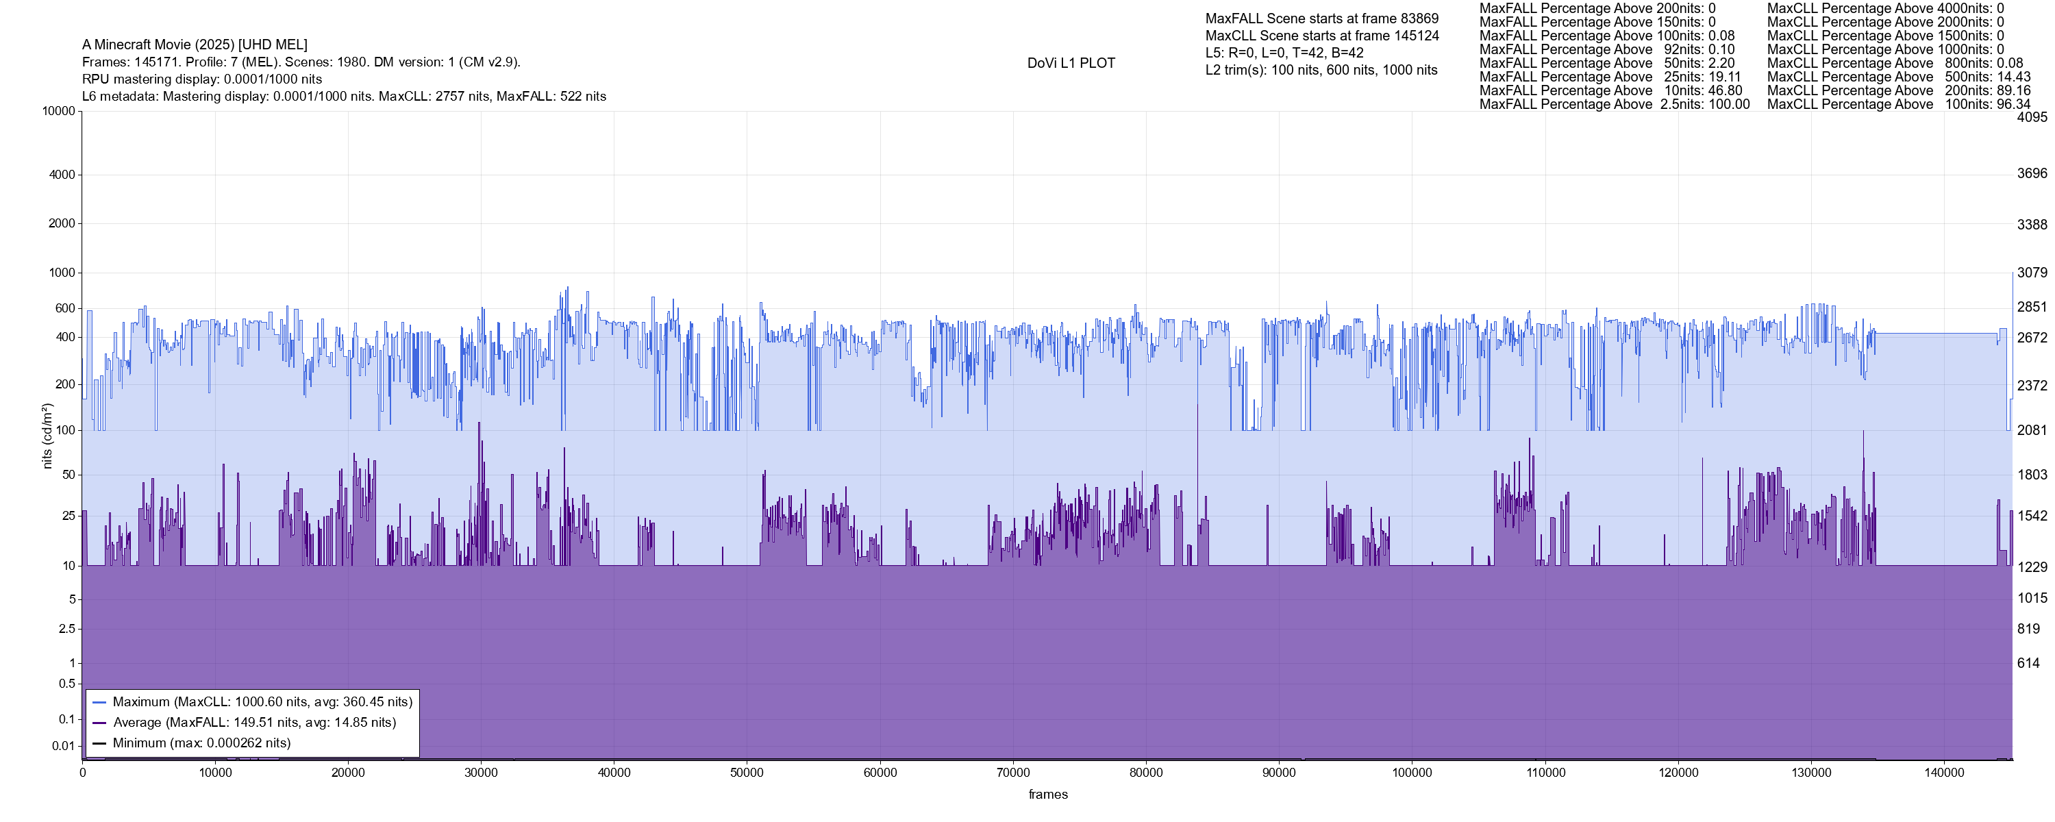This screenshot has height=822, width=2055.
Task: Click the MaxFALL Scene starts at frame 83869 text
Action: tap(1322, 18)
